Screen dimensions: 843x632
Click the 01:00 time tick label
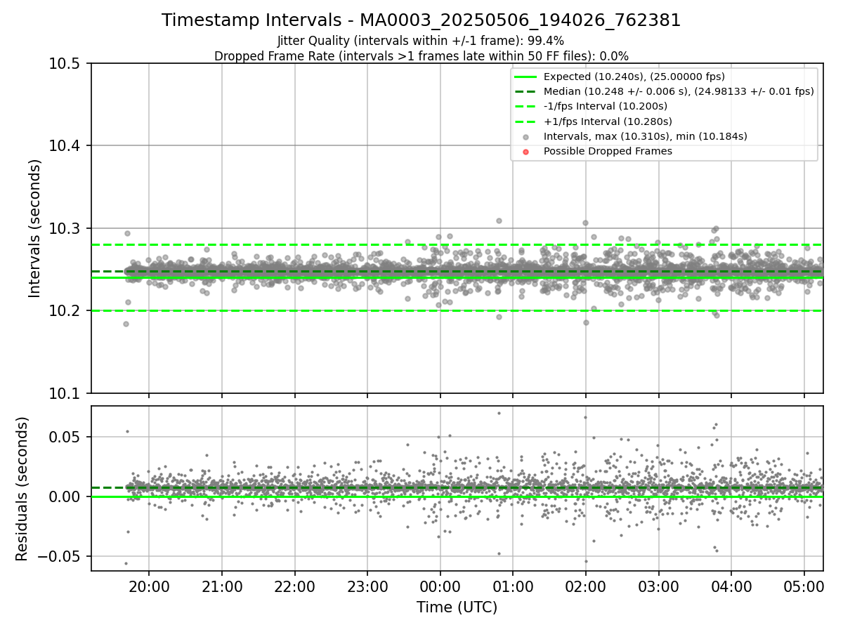(513, 586)
